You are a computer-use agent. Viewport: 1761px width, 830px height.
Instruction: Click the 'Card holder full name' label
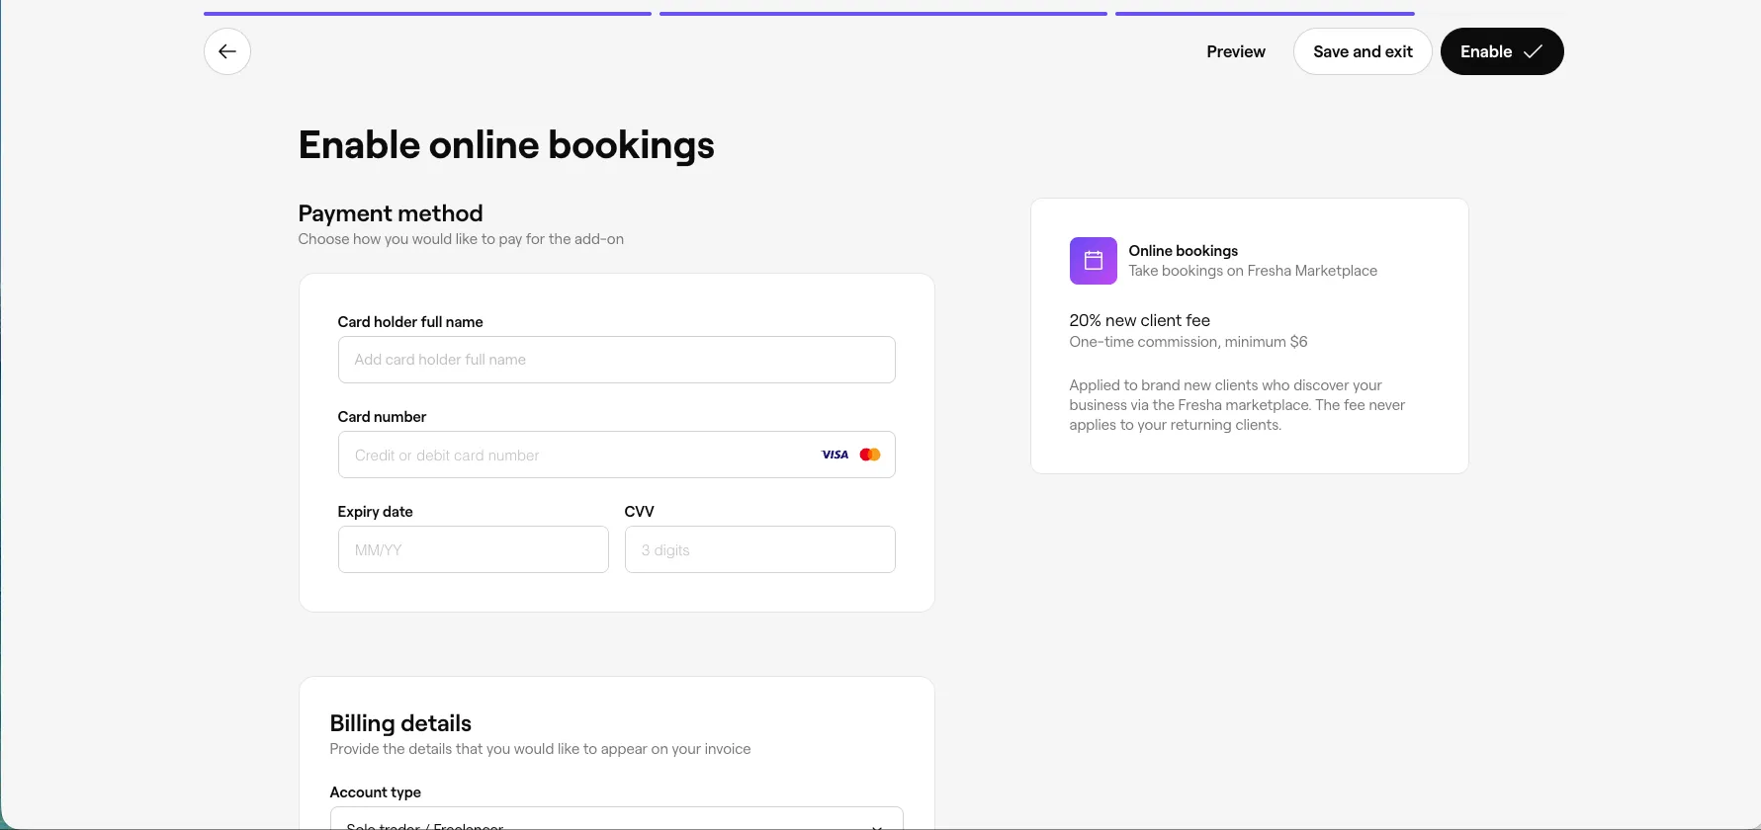[410, 322]
